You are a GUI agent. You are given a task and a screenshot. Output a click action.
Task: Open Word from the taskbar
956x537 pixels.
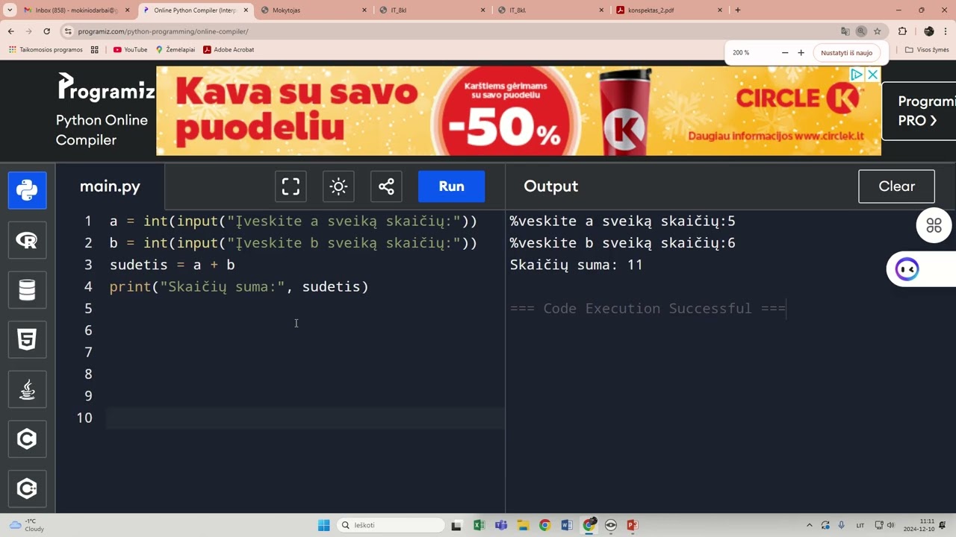[x=567, y=525]
